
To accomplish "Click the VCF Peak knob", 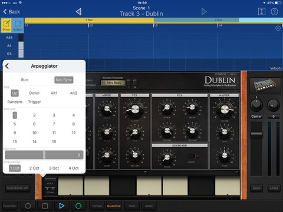I will click(135, 132).
